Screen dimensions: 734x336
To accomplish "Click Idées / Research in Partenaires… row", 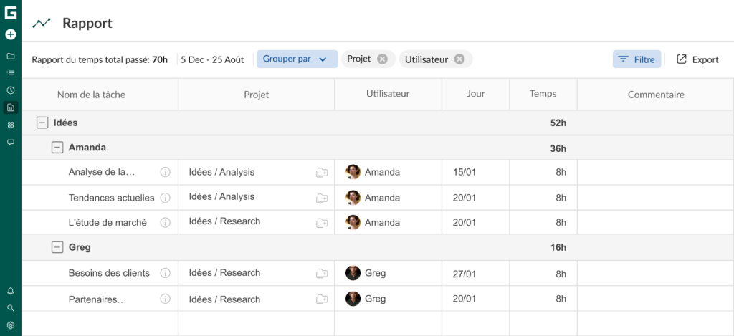I will tap(224, 299).
